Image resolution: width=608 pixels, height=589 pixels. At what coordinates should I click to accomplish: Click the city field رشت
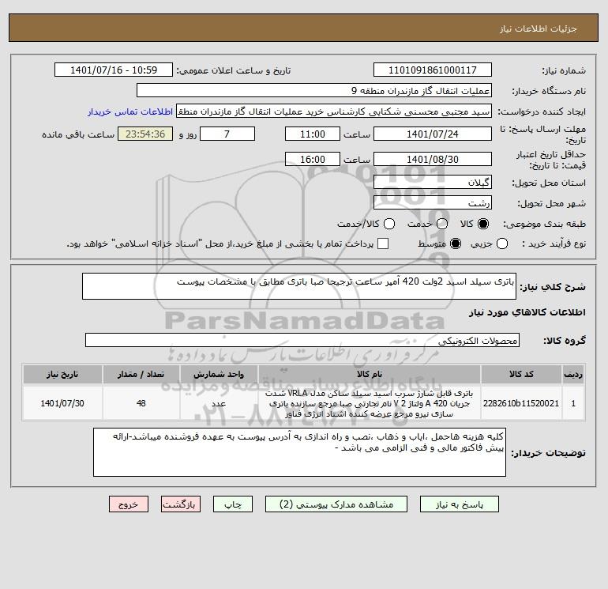(433, 202)
